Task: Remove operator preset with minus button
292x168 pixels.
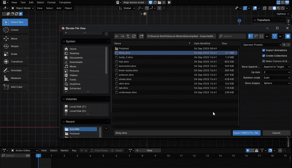Action: [x=288, y=45]
